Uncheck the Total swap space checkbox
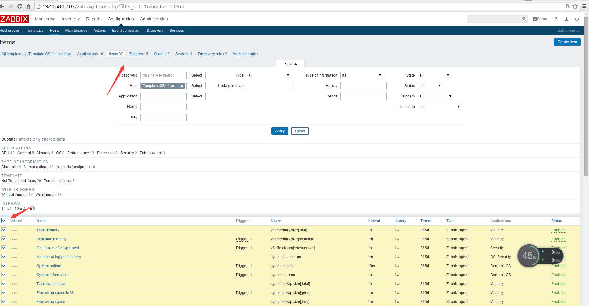The image size is (589, 306). click(4, 283)
